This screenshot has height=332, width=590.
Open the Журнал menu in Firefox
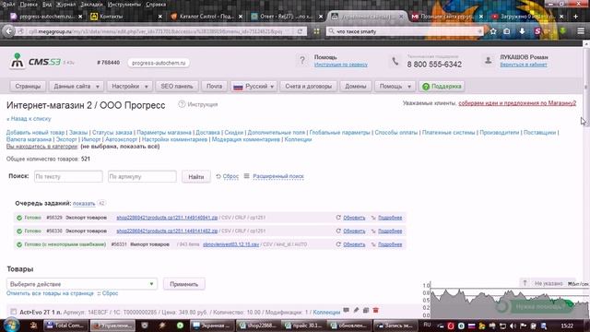click(65, 5)
